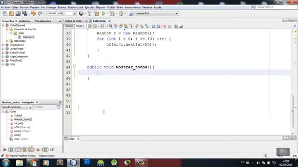Viewport: 298px width, 167px height.
Task: Click the red macro recording icon
Action: coord(165,26)
